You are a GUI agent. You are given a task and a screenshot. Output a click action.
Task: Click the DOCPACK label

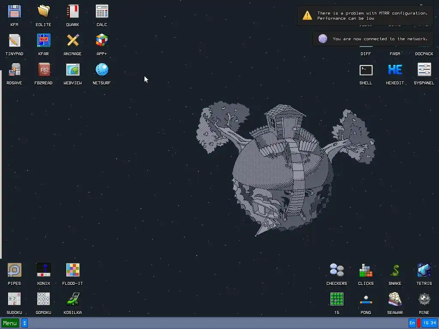[x=424, y=54]
